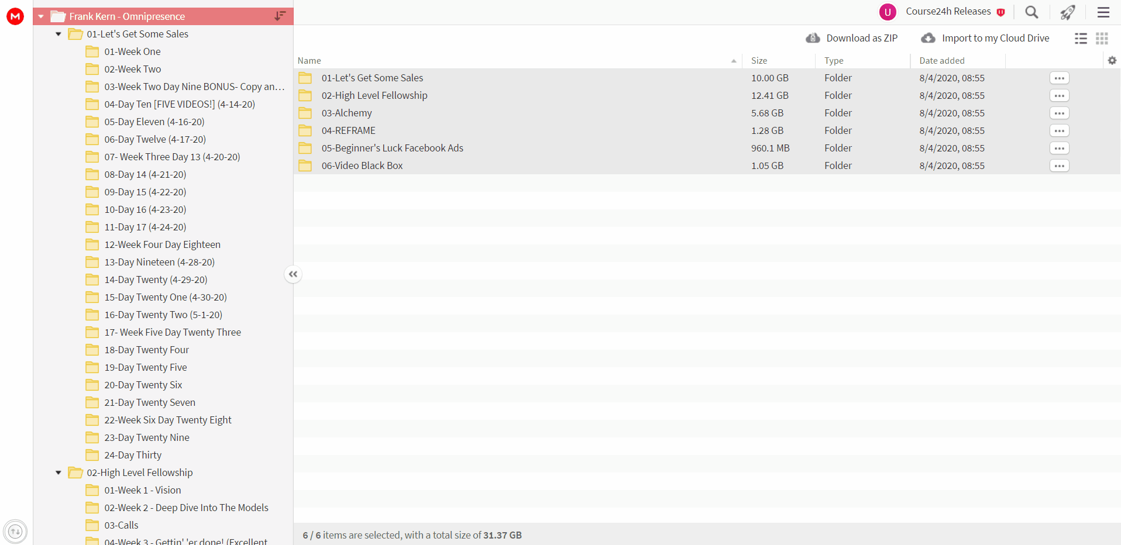Open column settings gear
The height and width of the screenshot is (545, 1121).
pos(1112,60)
